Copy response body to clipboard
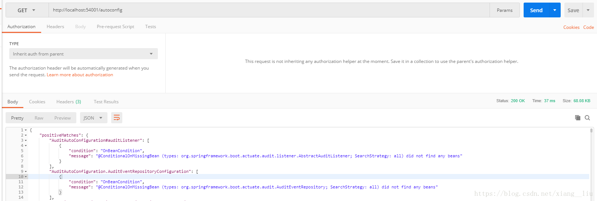This screenshot has width=597, height=201. click(577, 118)
